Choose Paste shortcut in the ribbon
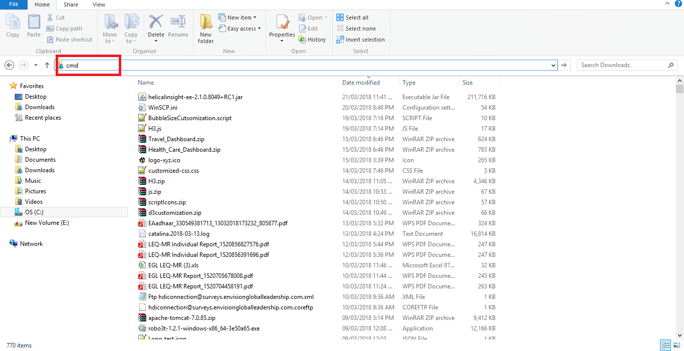This screenshot has width=684, height=351. coord(70,40)
